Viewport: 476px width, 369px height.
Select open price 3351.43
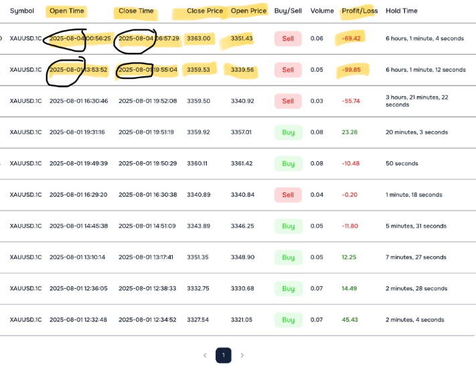tap(242, 39)
